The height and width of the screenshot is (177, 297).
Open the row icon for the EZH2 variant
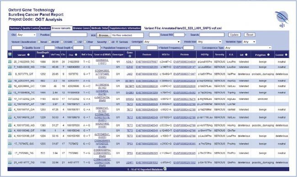(x=10, y=67)
